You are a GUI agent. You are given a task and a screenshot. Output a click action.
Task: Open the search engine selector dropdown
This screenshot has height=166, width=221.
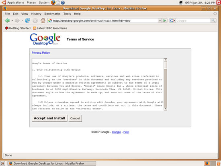pos(172,20)
